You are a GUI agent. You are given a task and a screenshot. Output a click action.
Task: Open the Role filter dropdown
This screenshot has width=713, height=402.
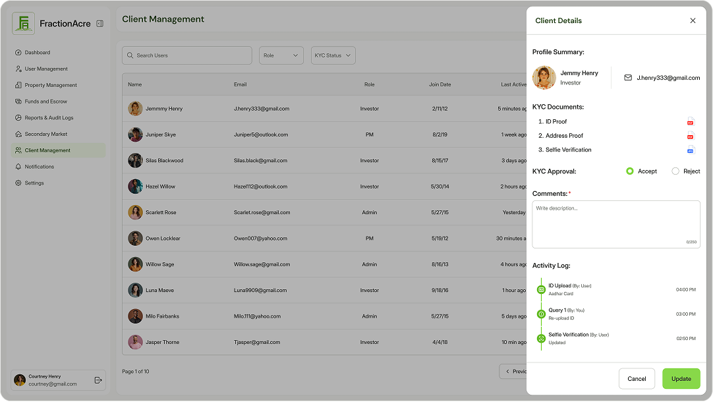pyautogui.click(x=281, y=55)
